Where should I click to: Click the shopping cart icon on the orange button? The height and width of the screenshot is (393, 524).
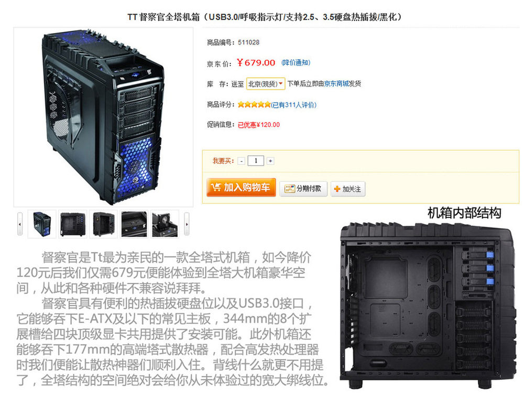click(x=216, y=187)
